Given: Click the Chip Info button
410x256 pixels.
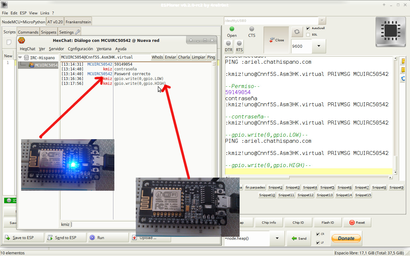Looking at the screenshot, I should point(269,222).
